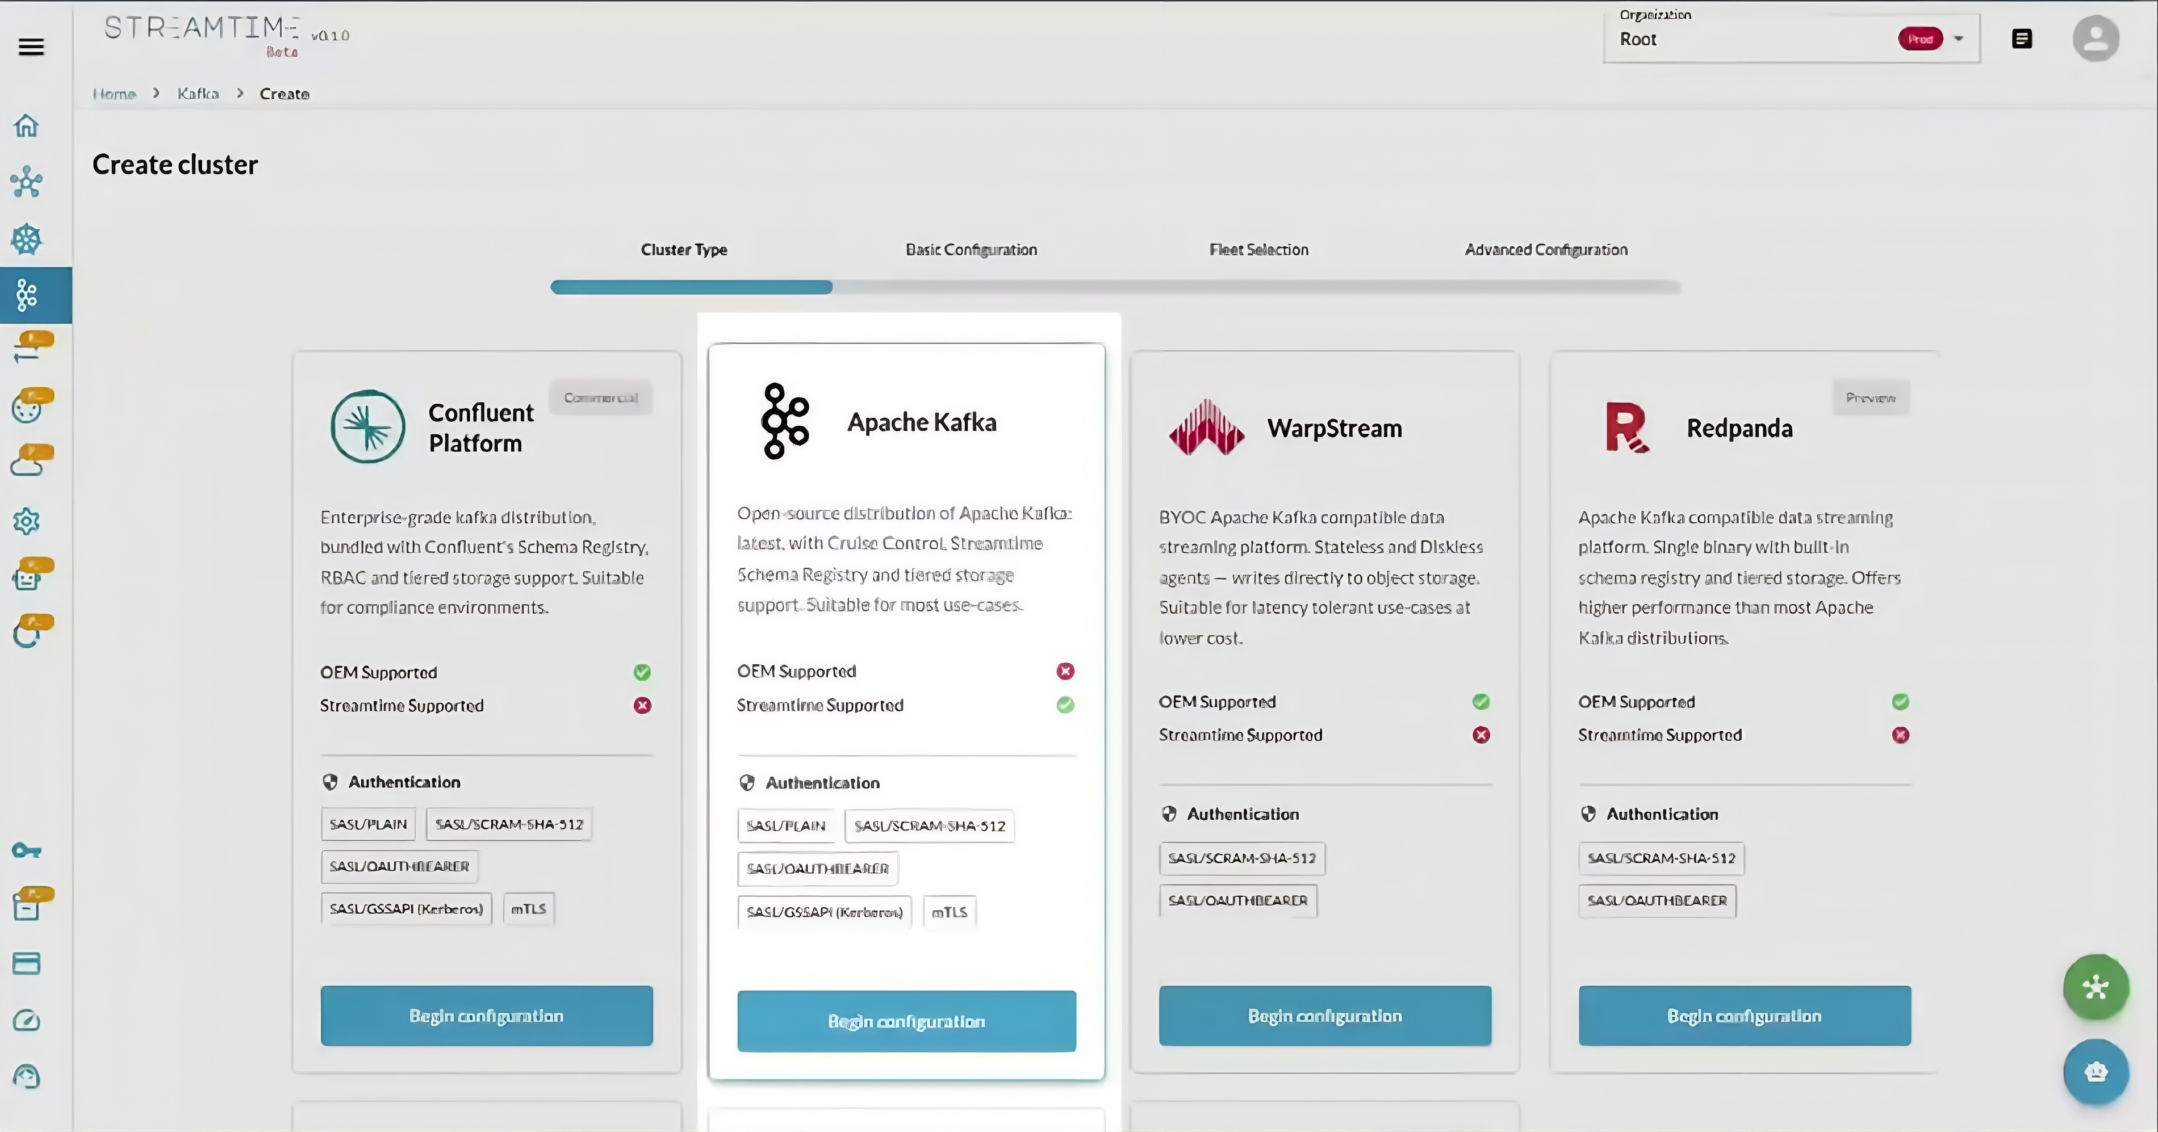Click Redpanda's green OEM Supported checkmark

pos(1901,702)
